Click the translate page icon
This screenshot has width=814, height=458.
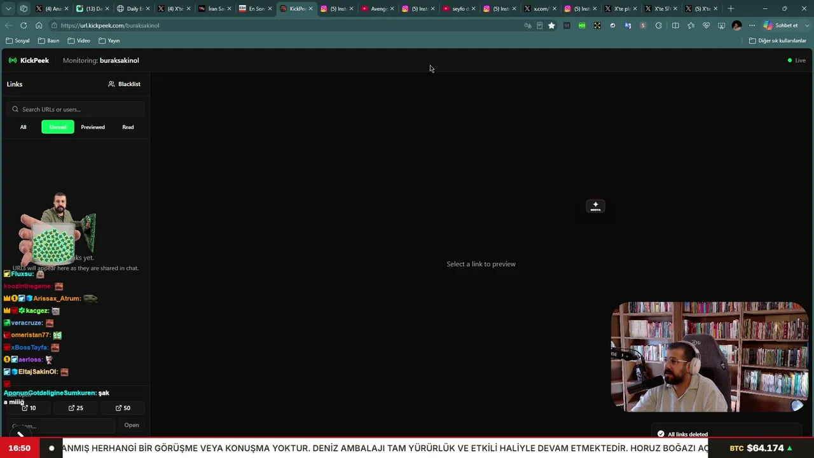point(527,25)
